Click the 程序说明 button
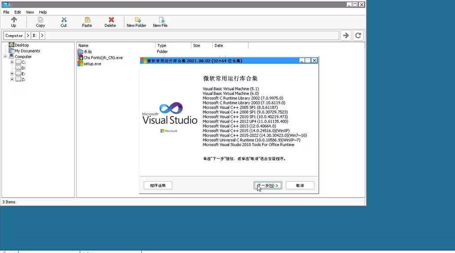This screenshot has height=253, width=455. point(158,185)
